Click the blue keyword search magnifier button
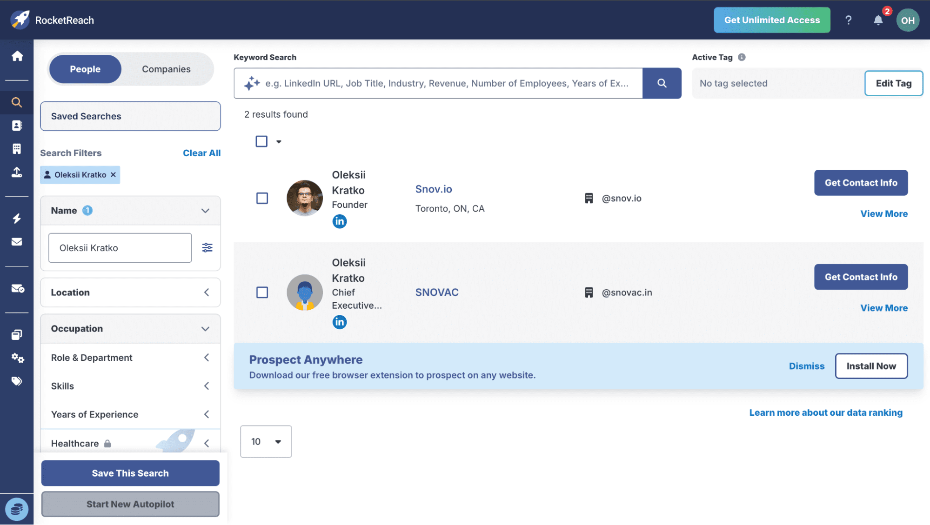The width and height of the screenshot is (930, 525). (x=662, y=83)
